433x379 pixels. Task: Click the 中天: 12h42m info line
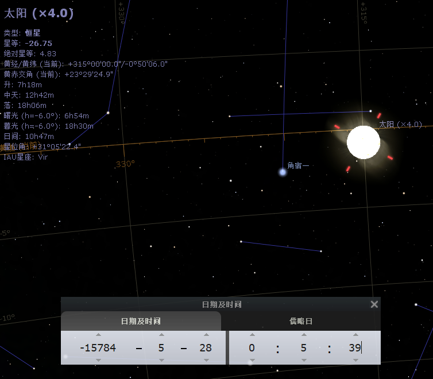[x=29, y=95]
